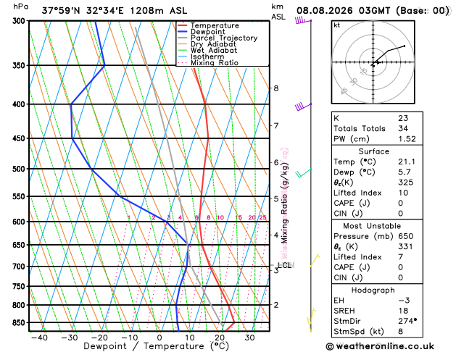Click the 500 hPa pressure label

(x=20, y=169)
